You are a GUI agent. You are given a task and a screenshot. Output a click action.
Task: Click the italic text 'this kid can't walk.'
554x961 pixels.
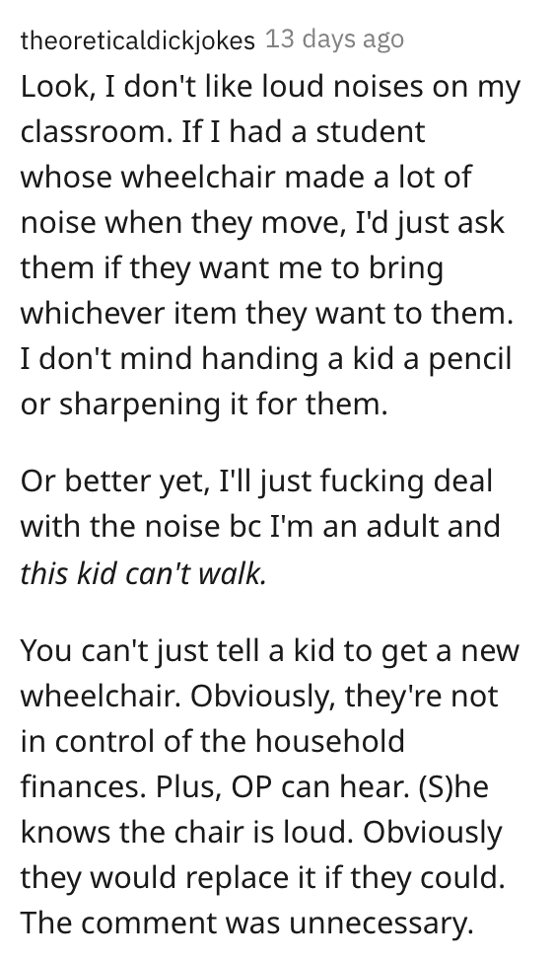tap(144, 572)
